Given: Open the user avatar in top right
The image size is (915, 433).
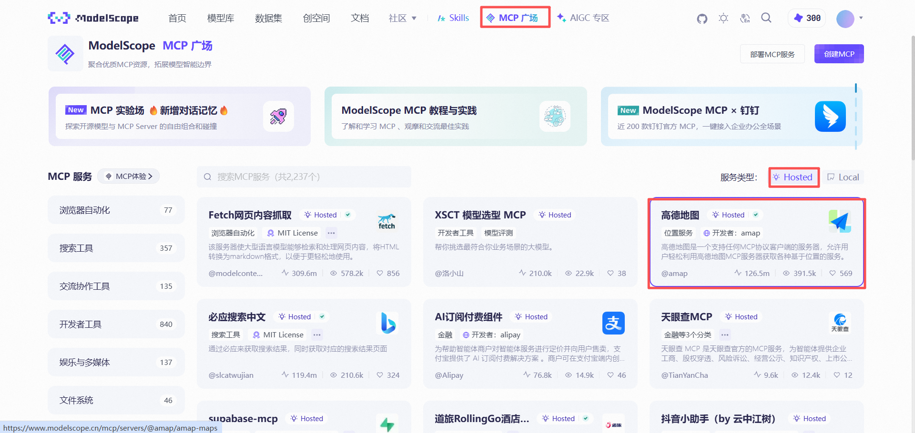Looking at the screenshot, I should 845,19.
